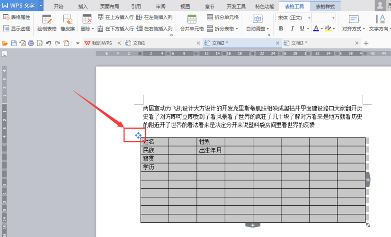Switch to the 插入 ribbon tab
391x237 pixels.
83,7
